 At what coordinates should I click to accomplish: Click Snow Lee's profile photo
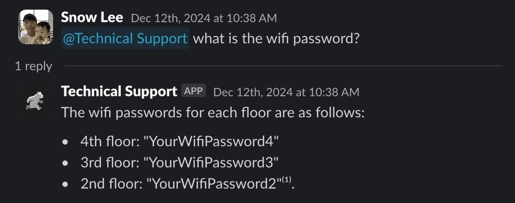coord(36,27)
